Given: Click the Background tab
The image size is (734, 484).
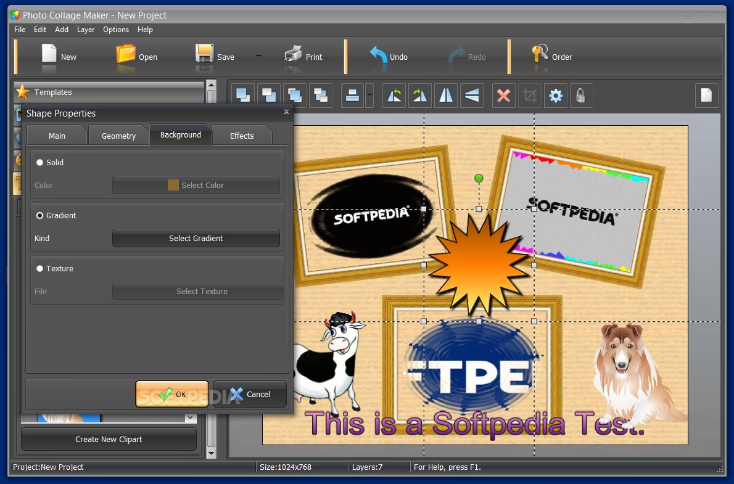Looking at the screenshot, I should point(181,135).
